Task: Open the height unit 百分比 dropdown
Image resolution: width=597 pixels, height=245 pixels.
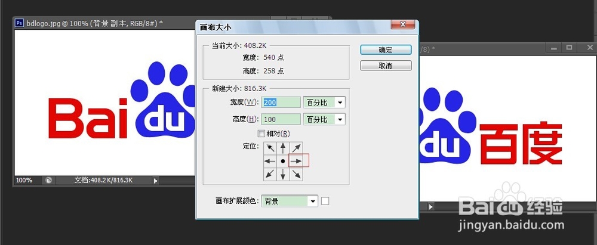Action: pos(324,119)
